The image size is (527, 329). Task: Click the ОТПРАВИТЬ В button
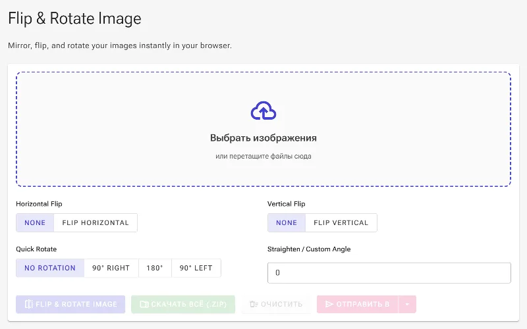coord(357,304)
